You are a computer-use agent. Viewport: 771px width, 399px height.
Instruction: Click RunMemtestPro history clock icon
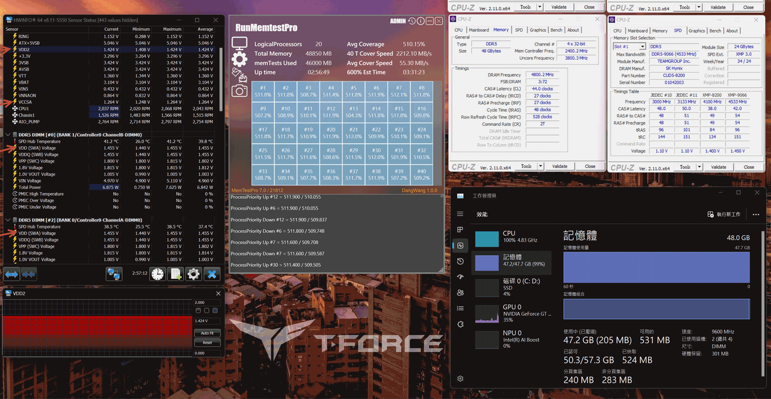coord(411,21)
